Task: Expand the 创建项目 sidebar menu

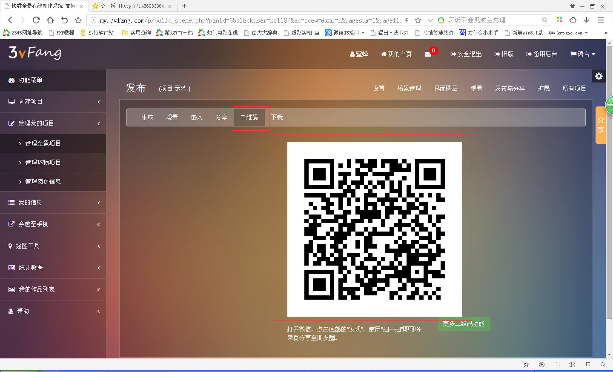Action: point(53,102)
